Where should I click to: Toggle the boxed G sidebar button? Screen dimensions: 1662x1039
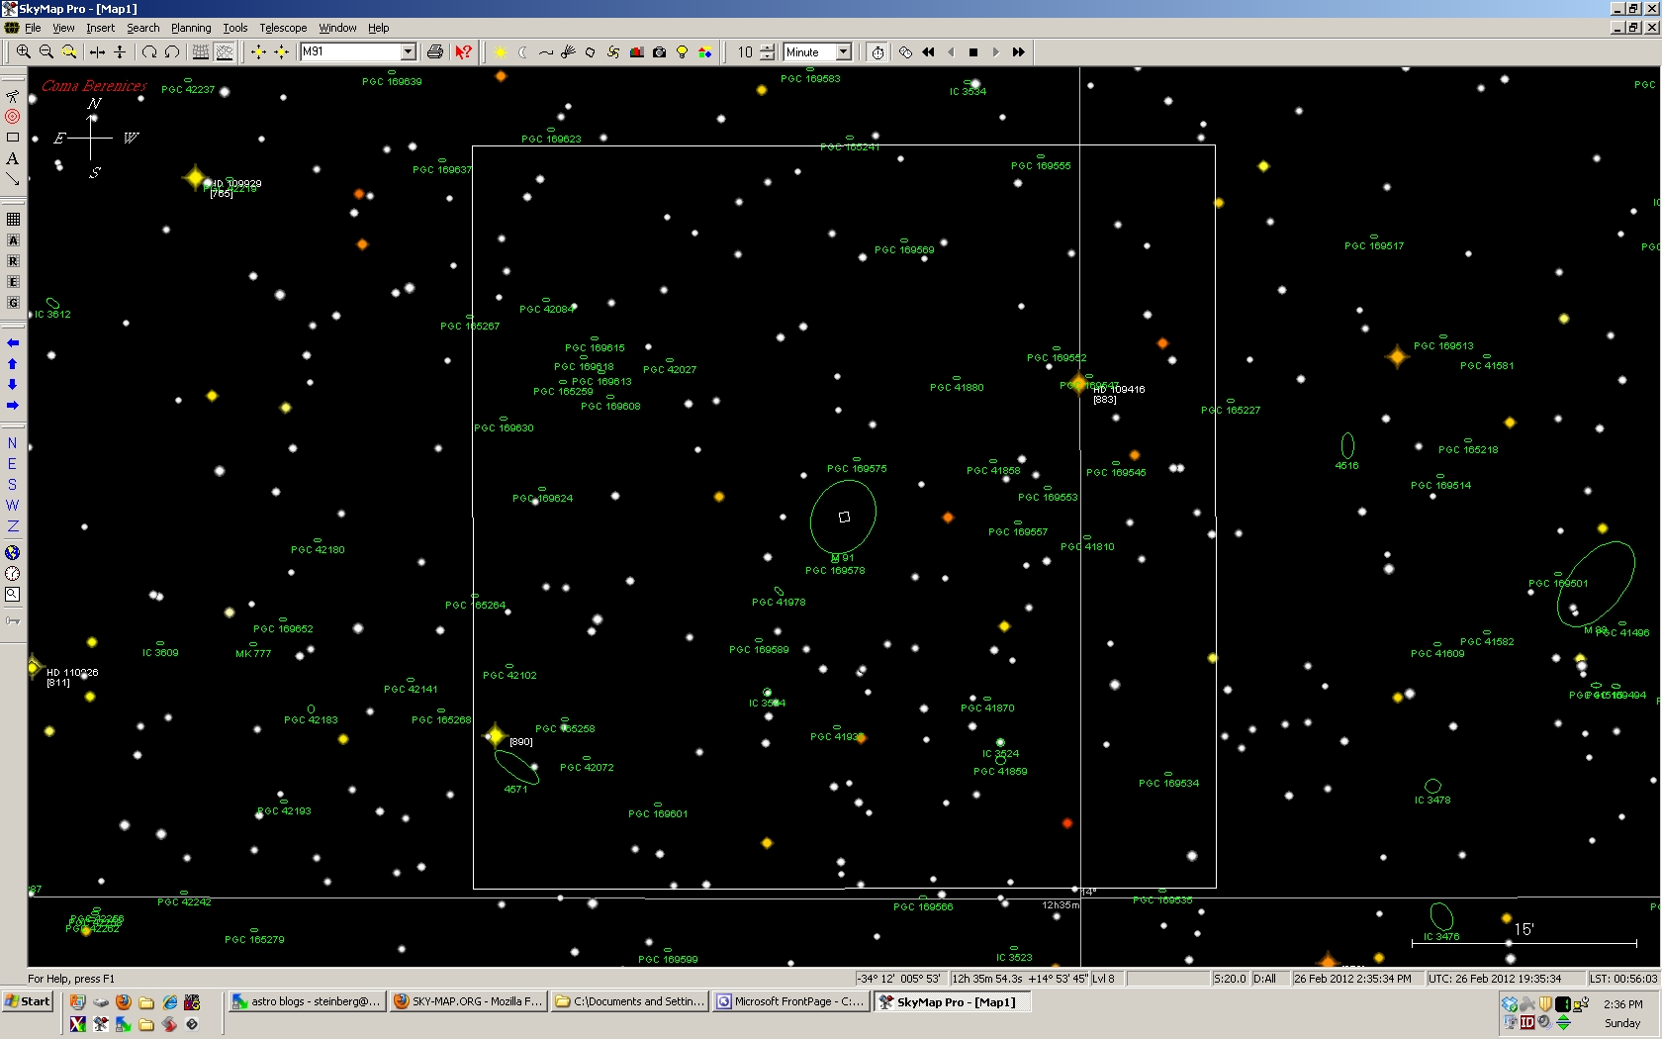13,303
